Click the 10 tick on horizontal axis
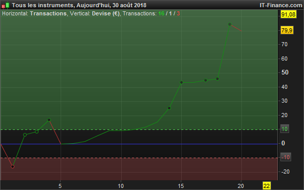The height and width of the screenshot is (190, 304). (121, 186)
